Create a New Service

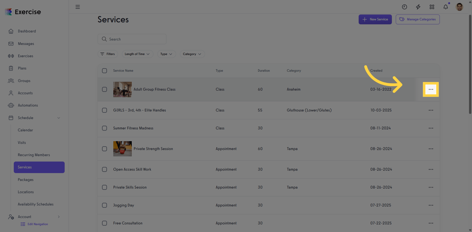(x=375, y=19)
